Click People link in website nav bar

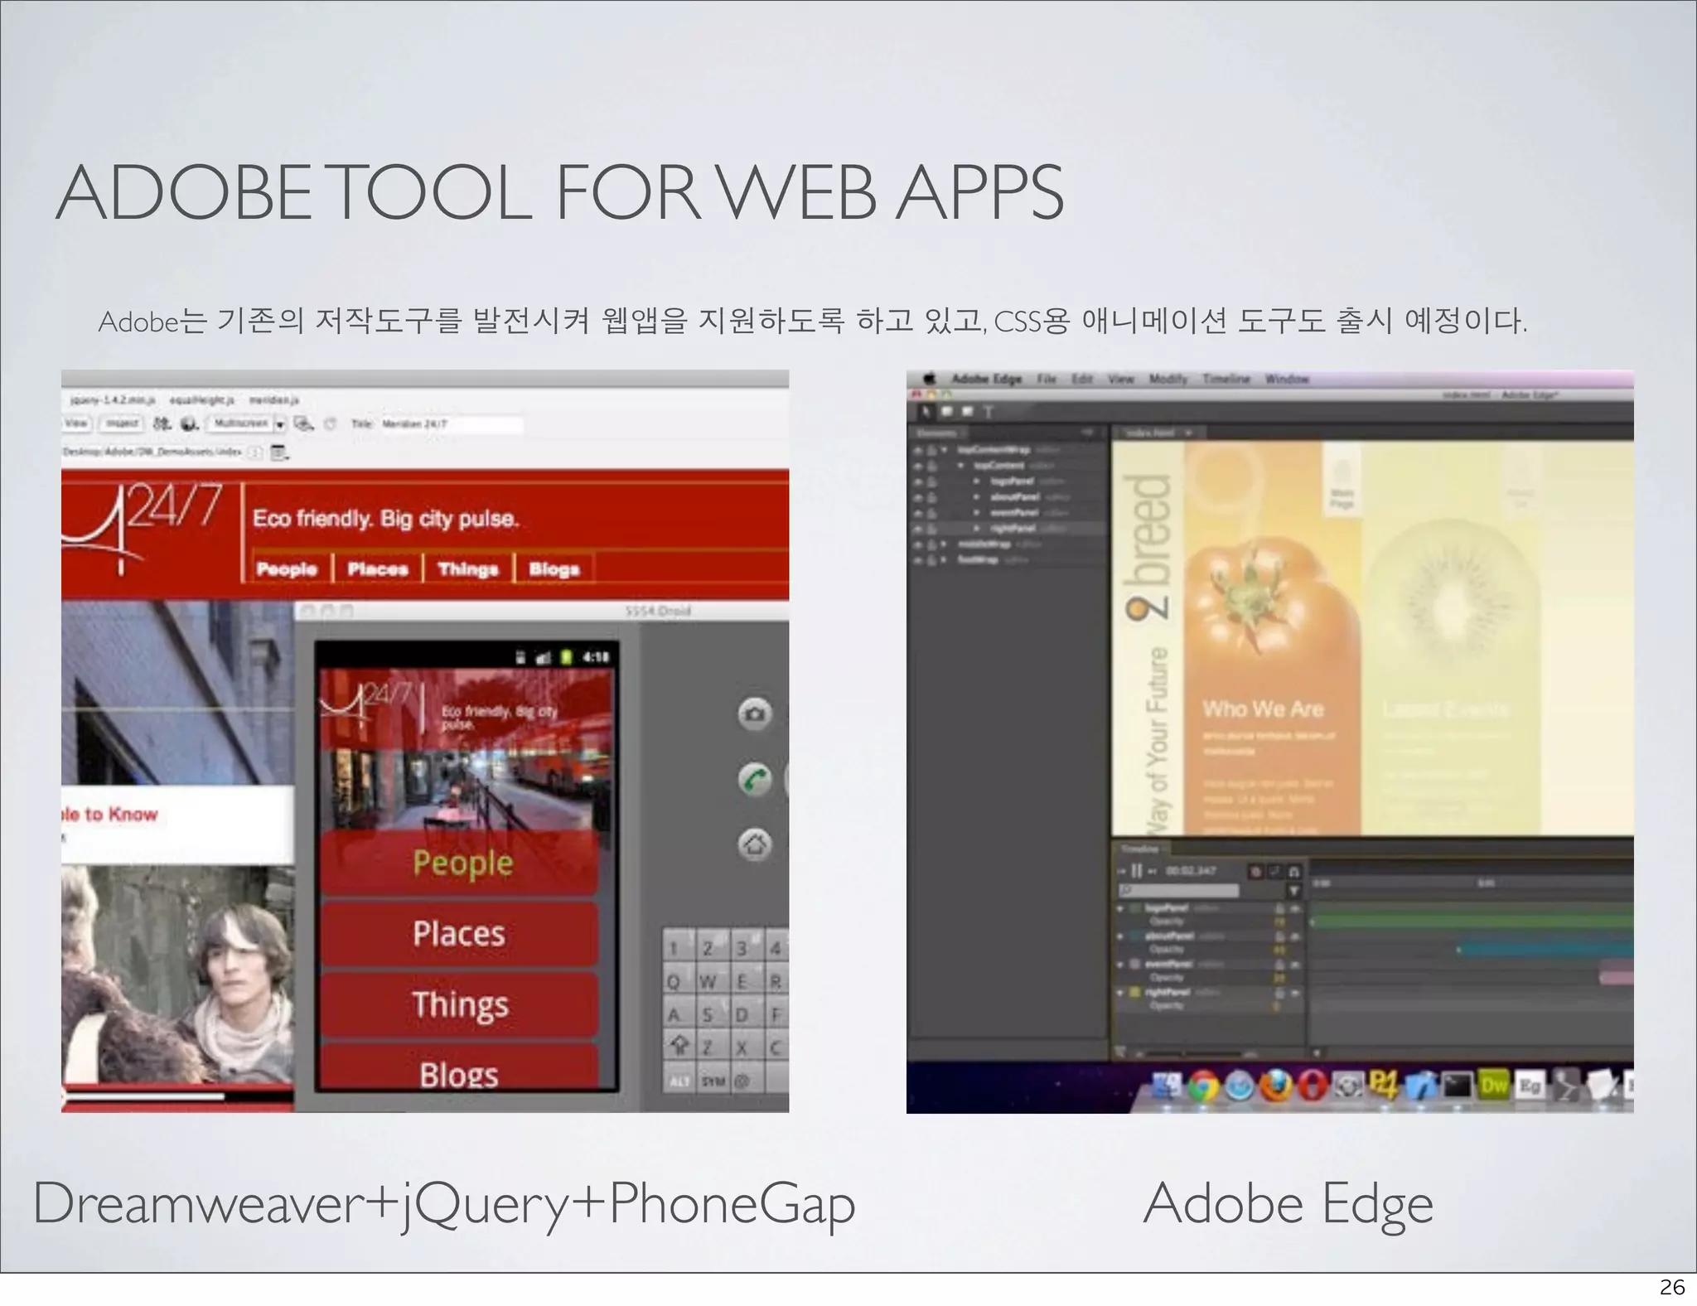coord(287,568)
